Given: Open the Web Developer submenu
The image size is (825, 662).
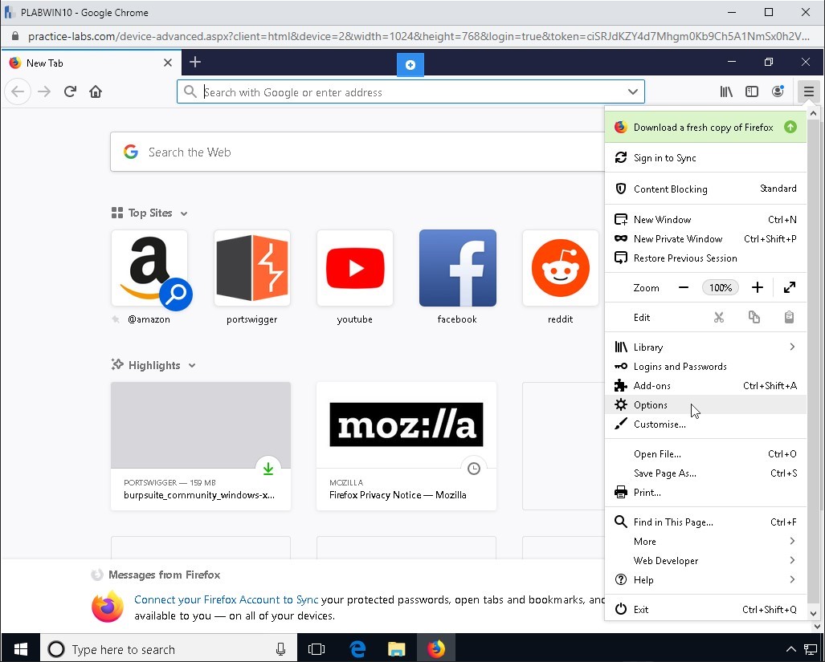Looking at the screenshot, I should pos(665,560).
